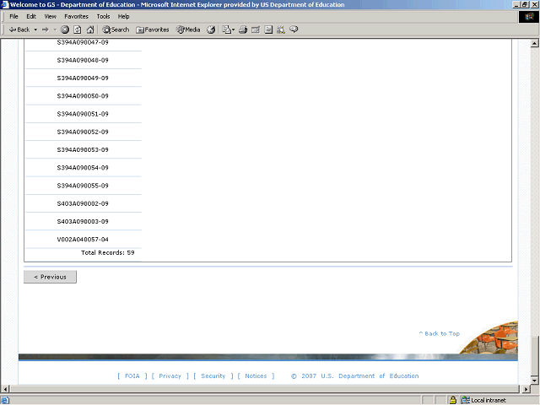Select record S394A090050-09
540x405 pixels.
pos(83,96)
